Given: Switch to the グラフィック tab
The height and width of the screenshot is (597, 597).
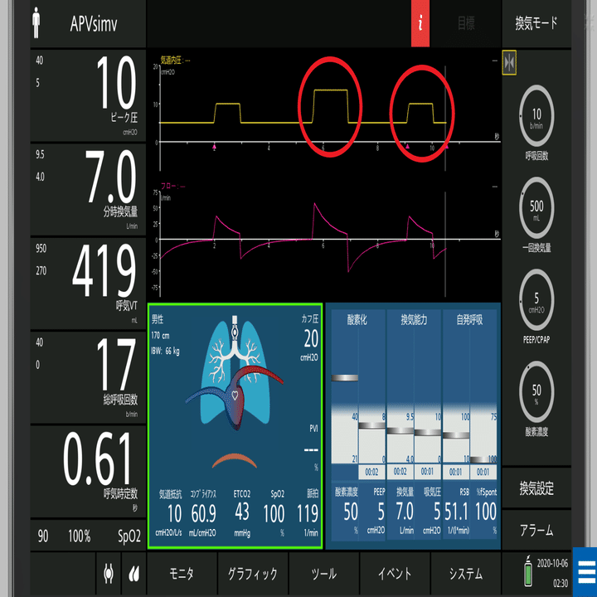Looking at the screenshot, I should coord(252,573).
